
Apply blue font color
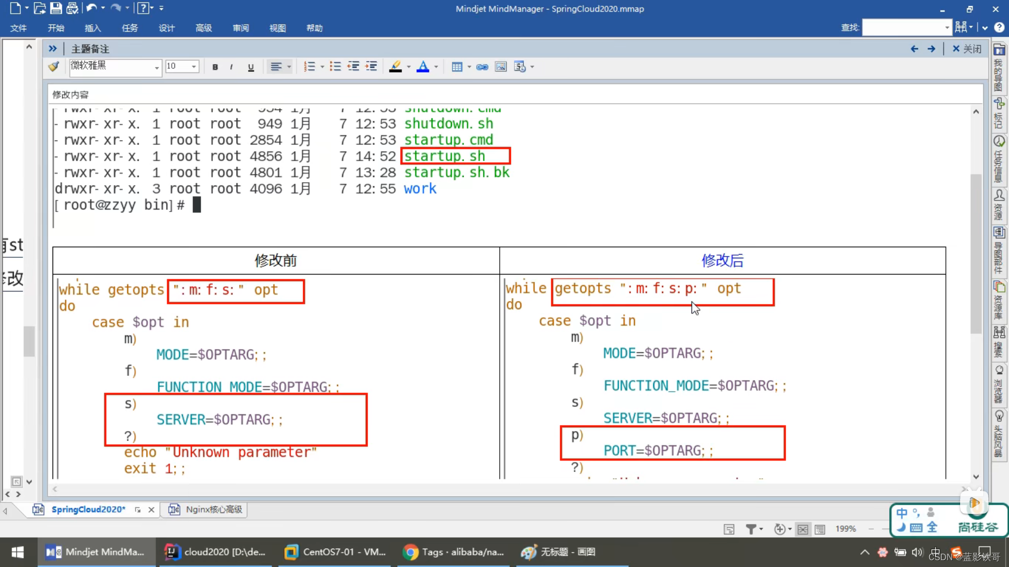(x=423, y=67)
